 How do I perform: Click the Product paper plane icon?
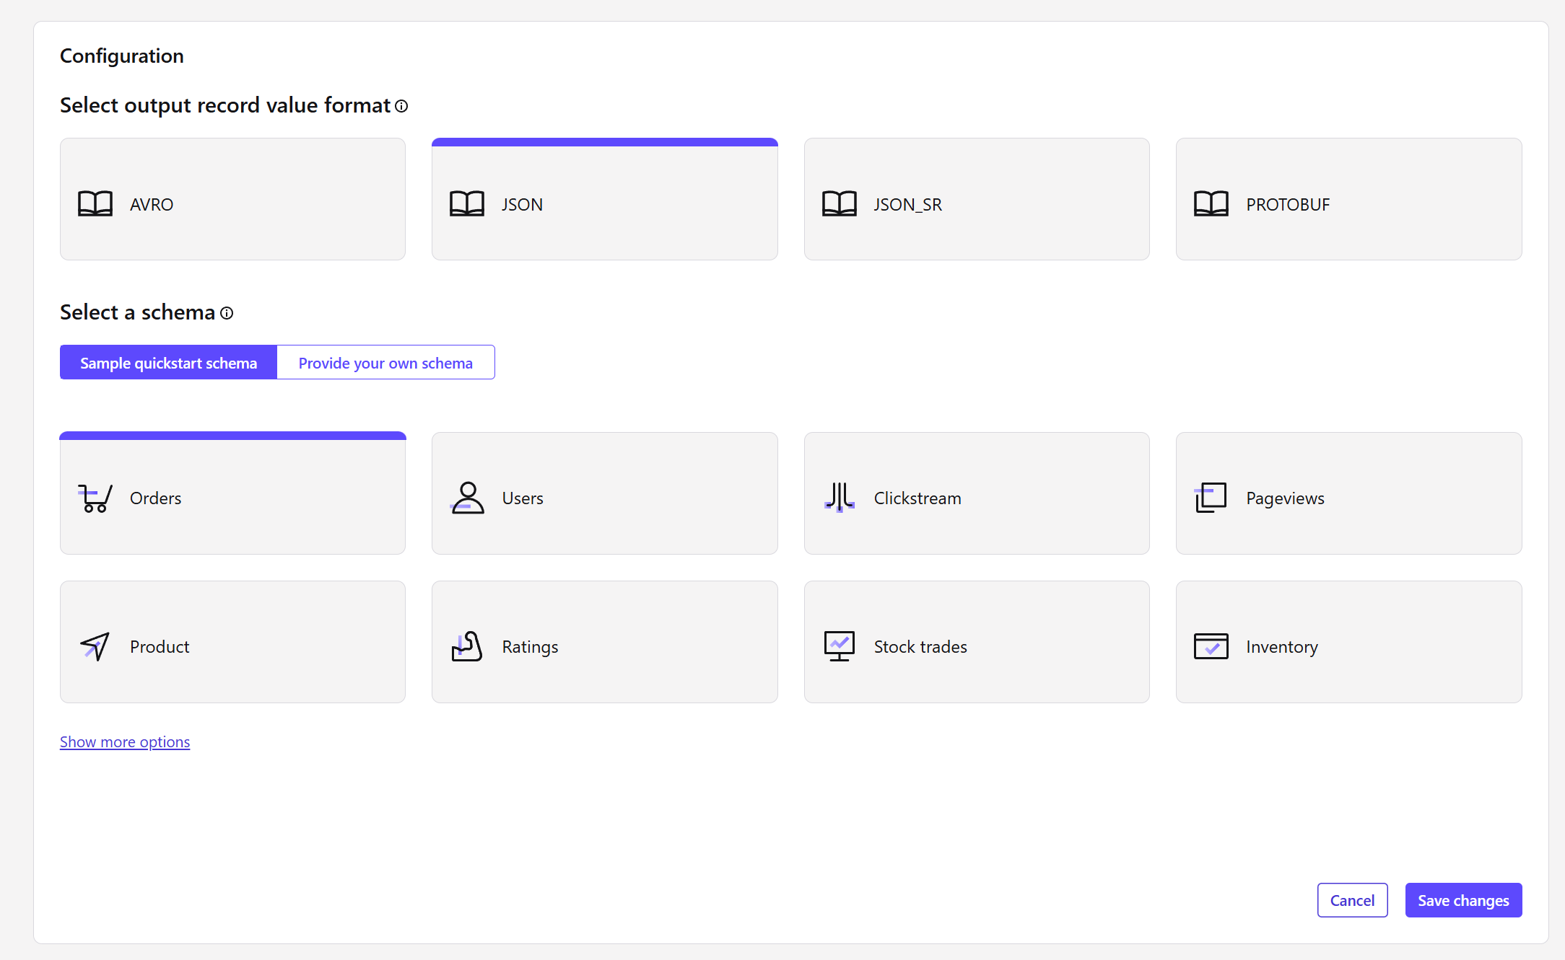coord(95,646)
